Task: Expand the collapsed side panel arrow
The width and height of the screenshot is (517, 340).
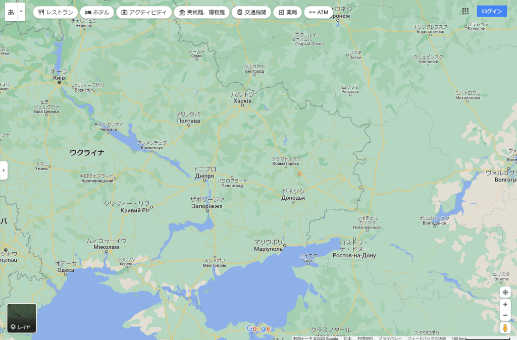Action: (4, 171)
